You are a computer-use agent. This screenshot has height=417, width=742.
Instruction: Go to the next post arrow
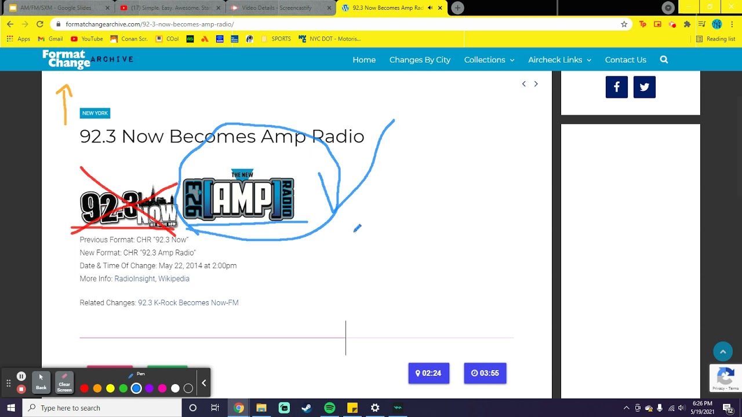[536, 84]
